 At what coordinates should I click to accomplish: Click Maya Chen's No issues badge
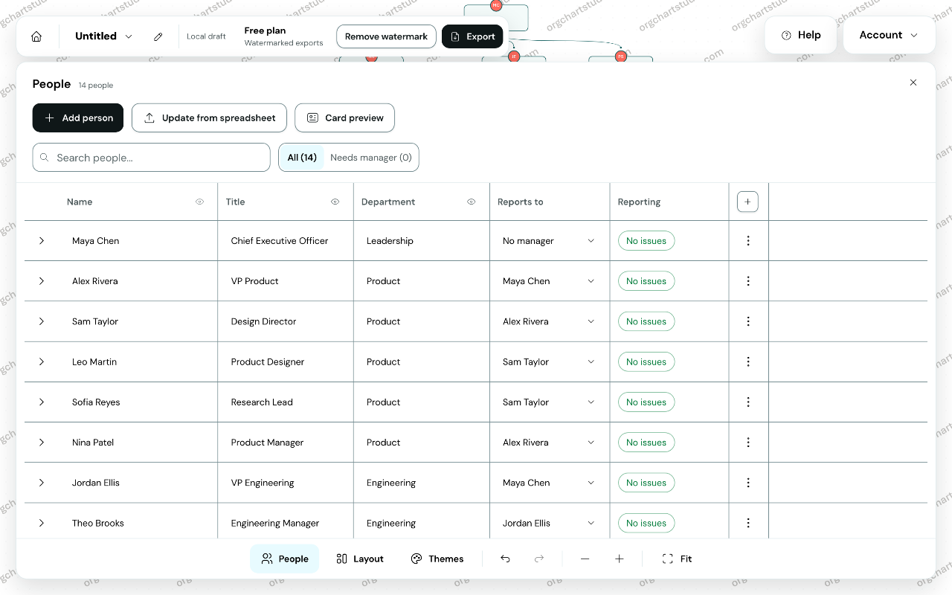(646, 241)
